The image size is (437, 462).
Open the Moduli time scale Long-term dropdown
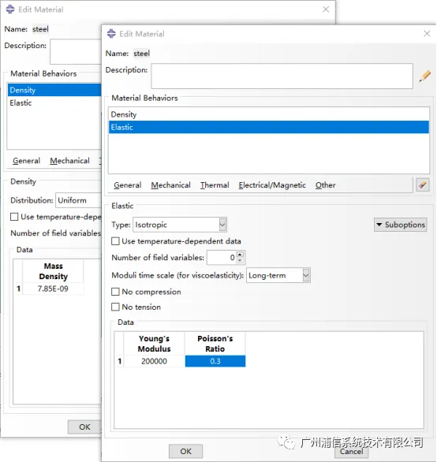278,275
